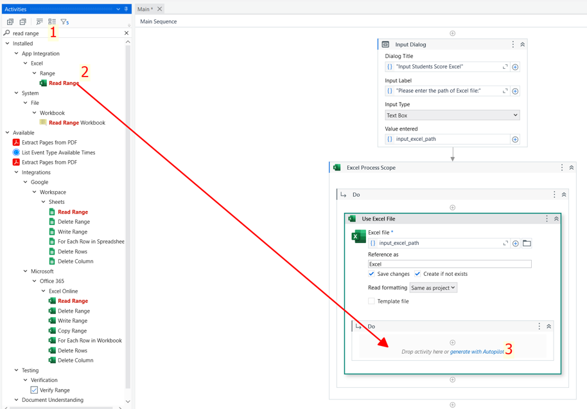This screenshot has height=409, width=587.
Task: Open Activities panel dropdown arrow
Action: coord(118,9)
